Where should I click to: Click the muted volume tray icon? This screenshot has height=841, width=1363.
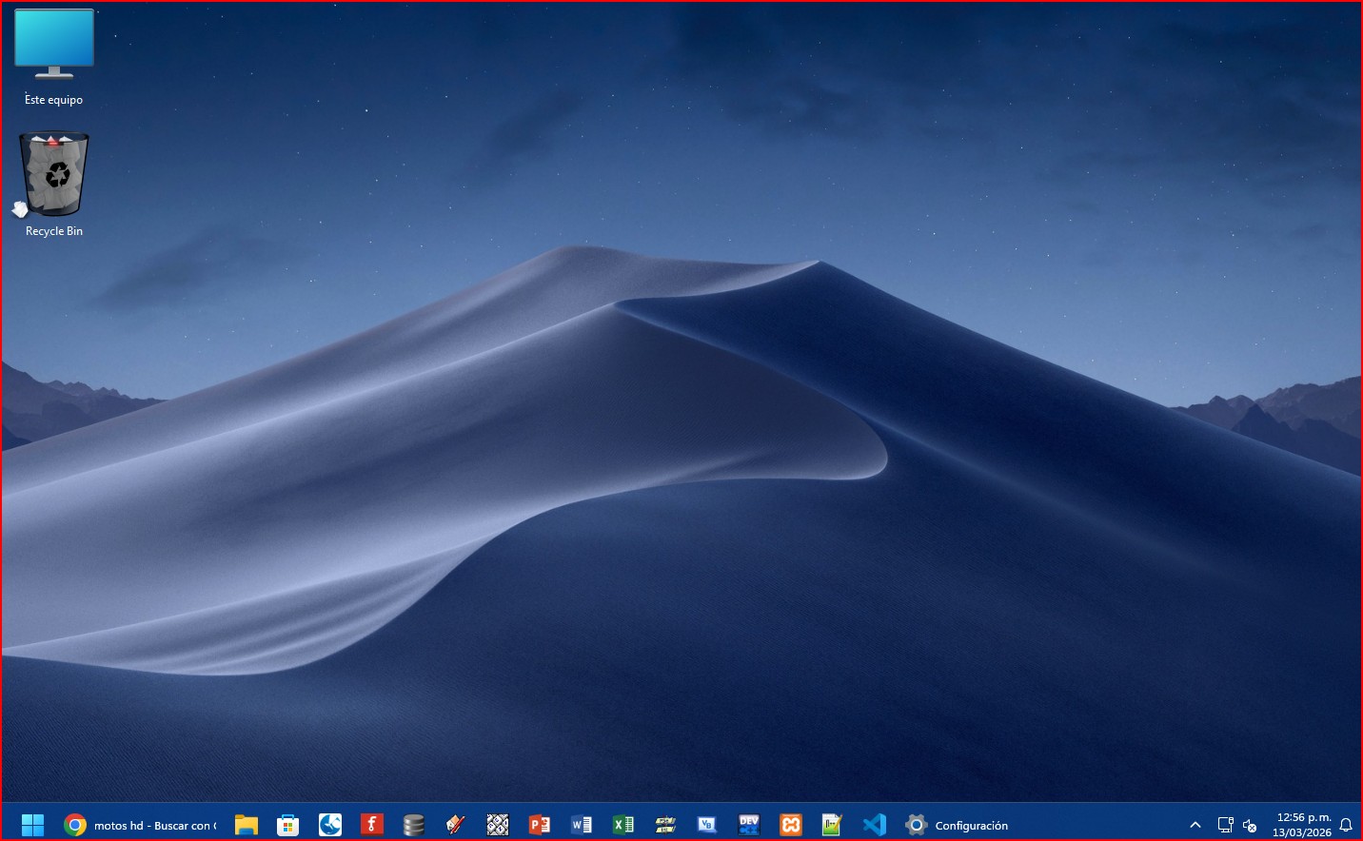(1251, 825)
